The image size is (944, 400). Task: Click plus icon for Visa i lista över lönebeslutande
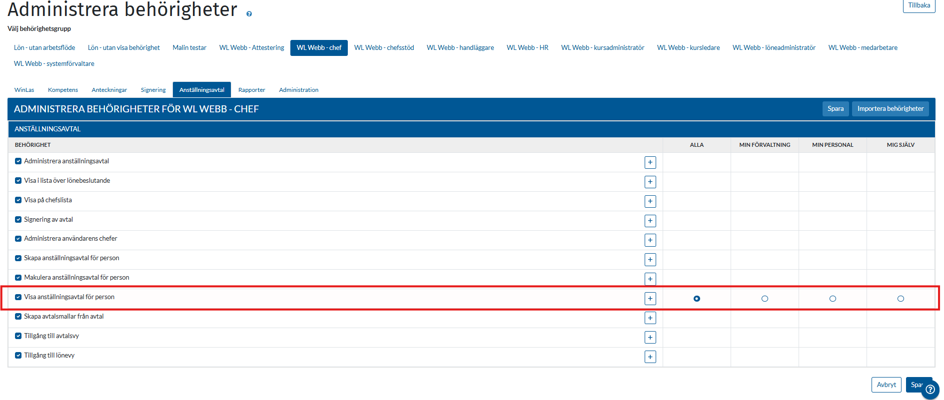coord(650,182)
